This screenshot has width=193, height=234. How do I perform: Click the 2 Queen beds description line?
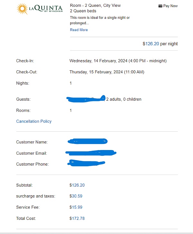(83, 11)
